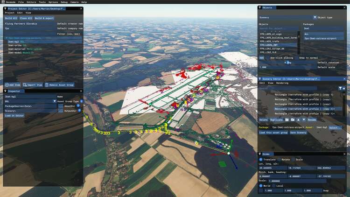Select Scale gizmo mode
This screenshot has width=350, height=197.
(293, 160)
